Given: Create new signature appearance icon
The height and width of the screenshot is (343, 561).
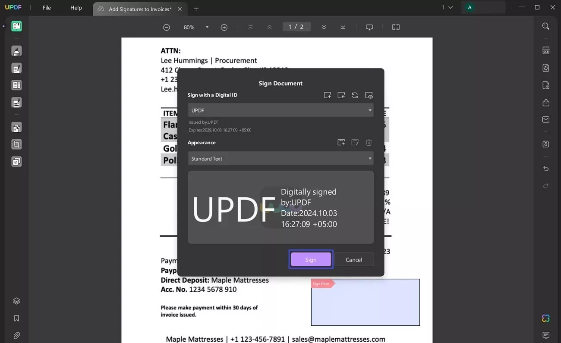Looking at the screenshot, I should (x=341, y=143).
